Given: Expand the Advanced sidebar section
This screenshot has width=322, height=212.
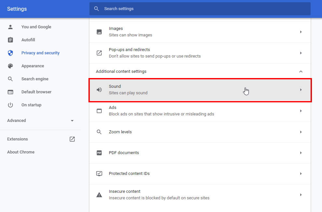Looking at the screenshot, I should (72, 121).
